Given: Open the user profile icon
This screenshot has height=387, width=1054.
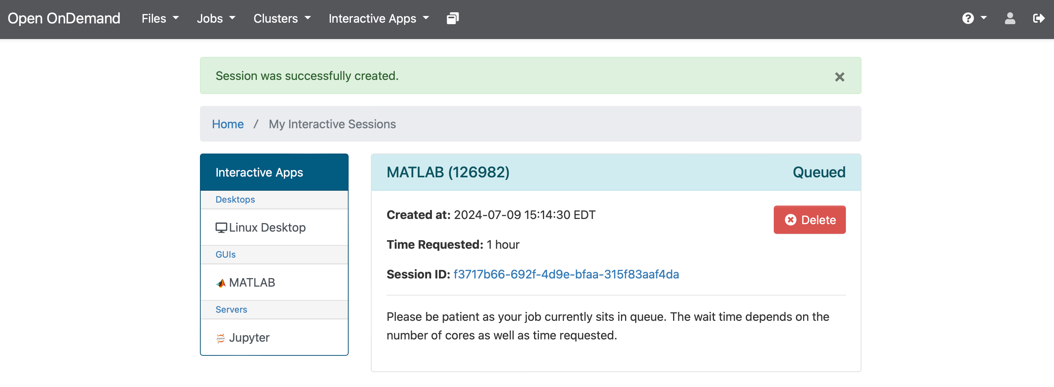Looking at the screenshot, I should pos(1010,19).
